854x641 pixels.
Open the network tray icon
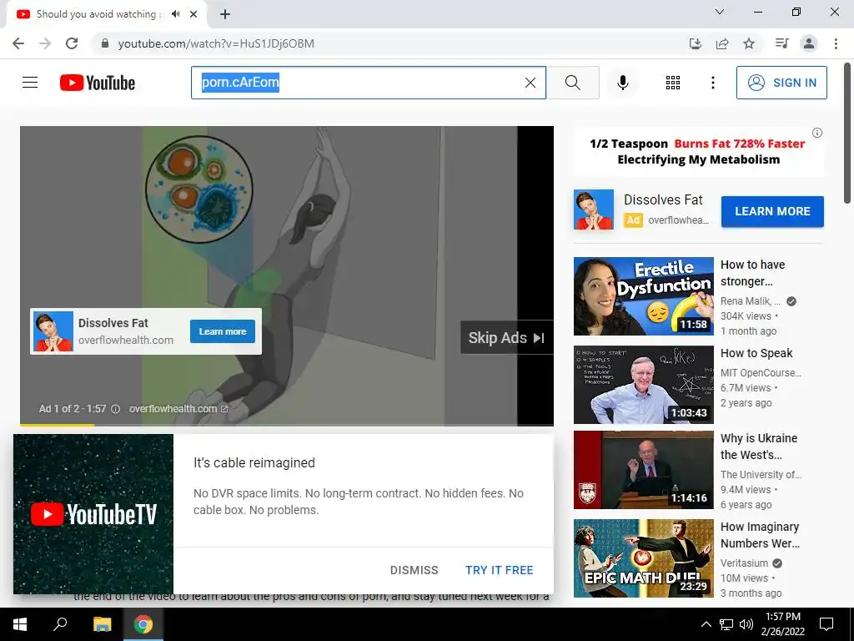click(726, 624)
